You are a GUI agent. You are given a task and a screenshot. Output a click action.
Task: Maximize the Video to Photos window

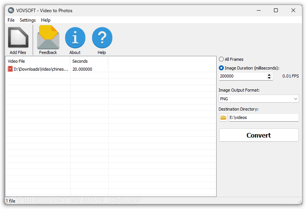[276, 10]
